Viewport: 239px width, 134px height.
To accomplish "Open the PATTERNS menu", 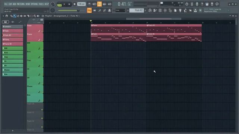I will pyautogui.click(x=21, y=4).
